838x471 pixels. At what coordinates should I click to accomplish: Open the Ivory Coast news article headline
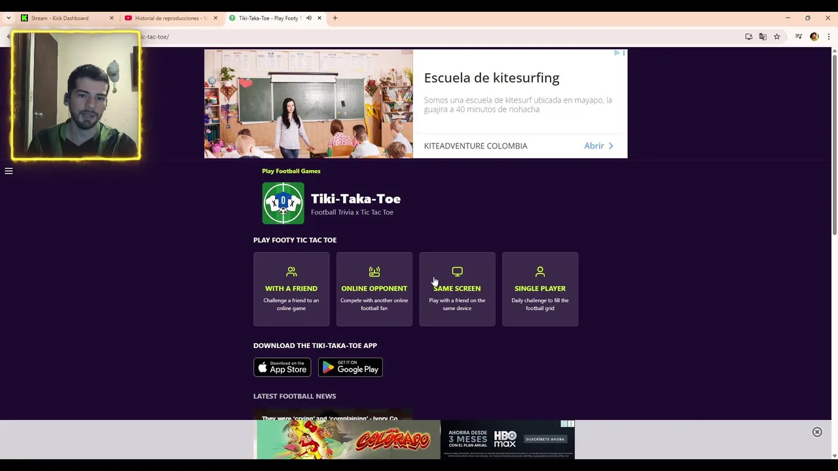coord(330,418)
